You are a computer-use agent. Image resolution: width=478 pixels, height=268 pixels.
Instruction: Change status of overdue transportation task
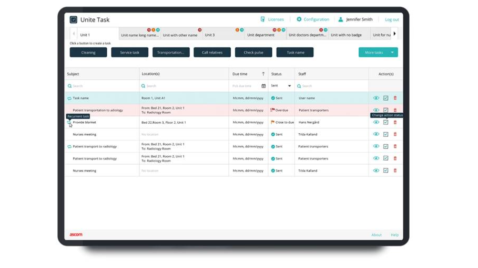tap(386, 110)
